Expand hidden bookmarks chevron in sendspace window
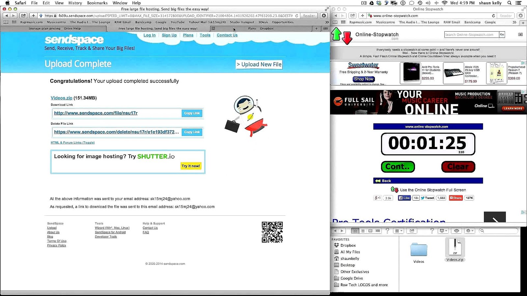 tap(327, 22)
